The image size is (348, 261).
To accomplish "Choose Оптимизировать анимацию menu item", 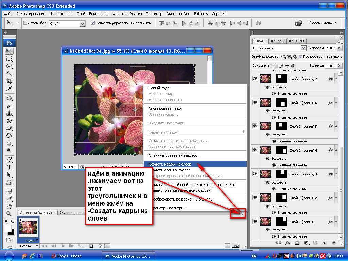I will [x=195, y=155].
